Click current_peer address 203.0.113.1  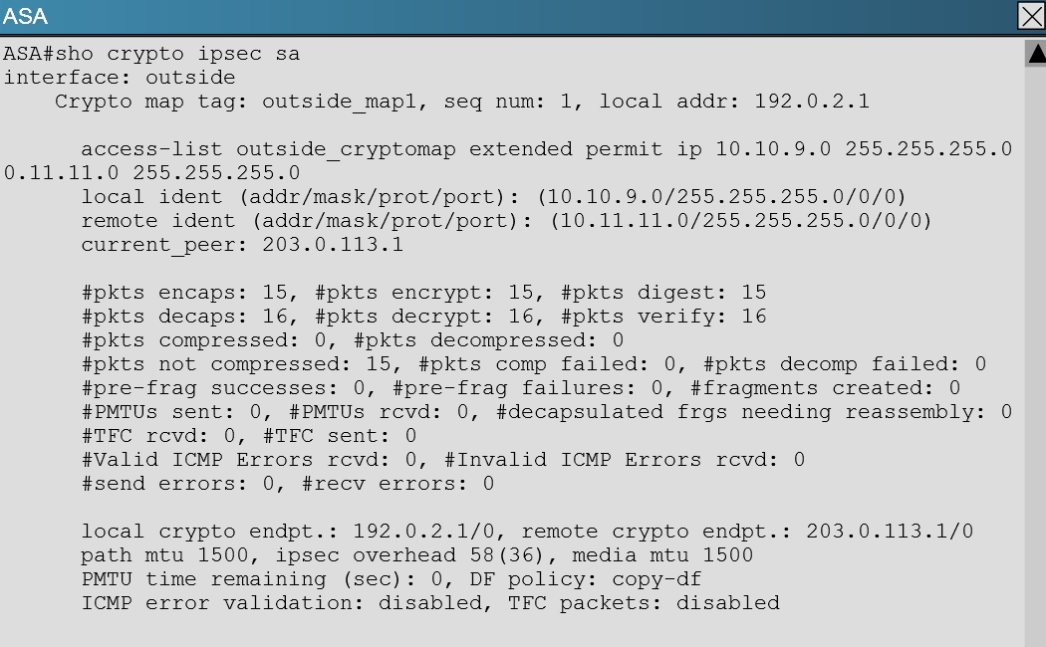coord(333,245)
